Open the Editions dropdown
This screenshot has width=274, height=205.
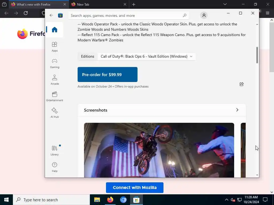(147, 57)
